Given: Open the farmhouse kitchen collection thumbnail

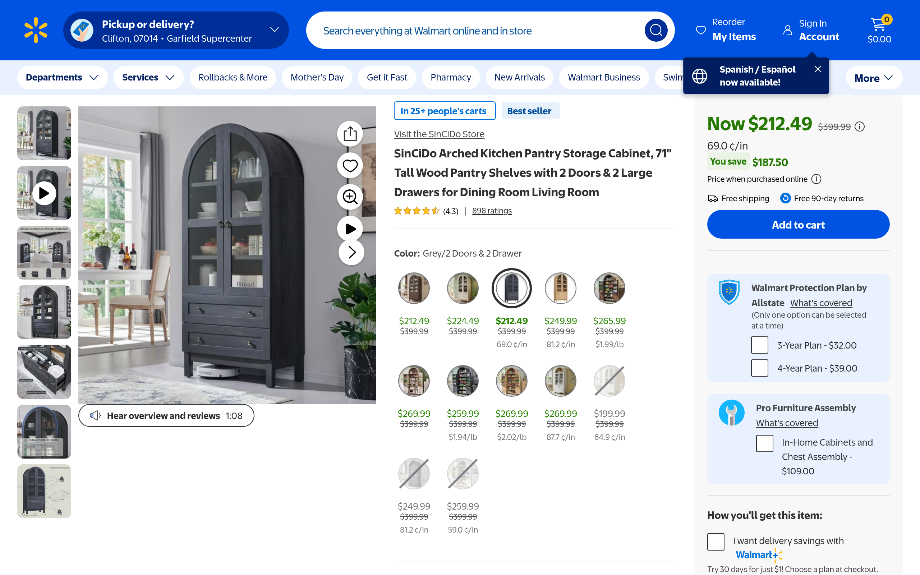Looking at the screenshot, I should 44,253.
